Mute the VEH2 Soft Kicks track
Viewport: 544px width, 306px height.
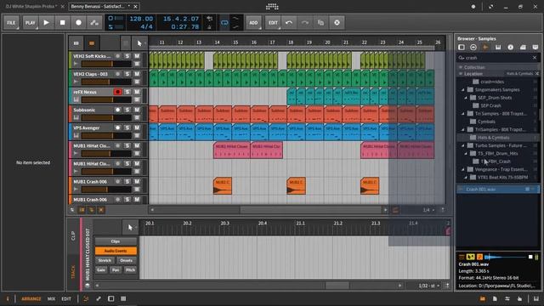pyautogui.click(x=137, y=56)
